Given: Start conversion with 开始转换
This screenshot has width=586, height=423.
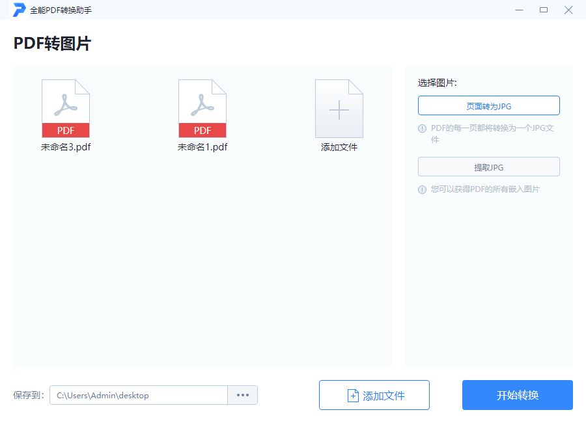Looking at the screenshot, I should [517, 395].
